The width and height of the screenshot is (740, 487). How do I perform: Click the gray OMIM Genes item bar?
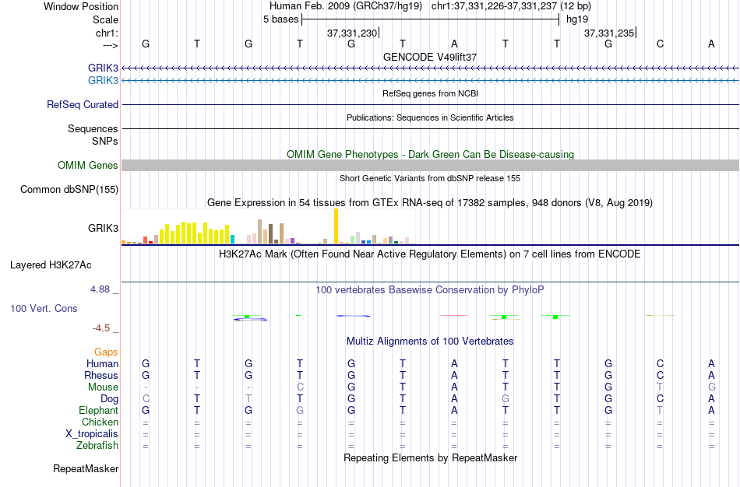[x=431, y=165]
